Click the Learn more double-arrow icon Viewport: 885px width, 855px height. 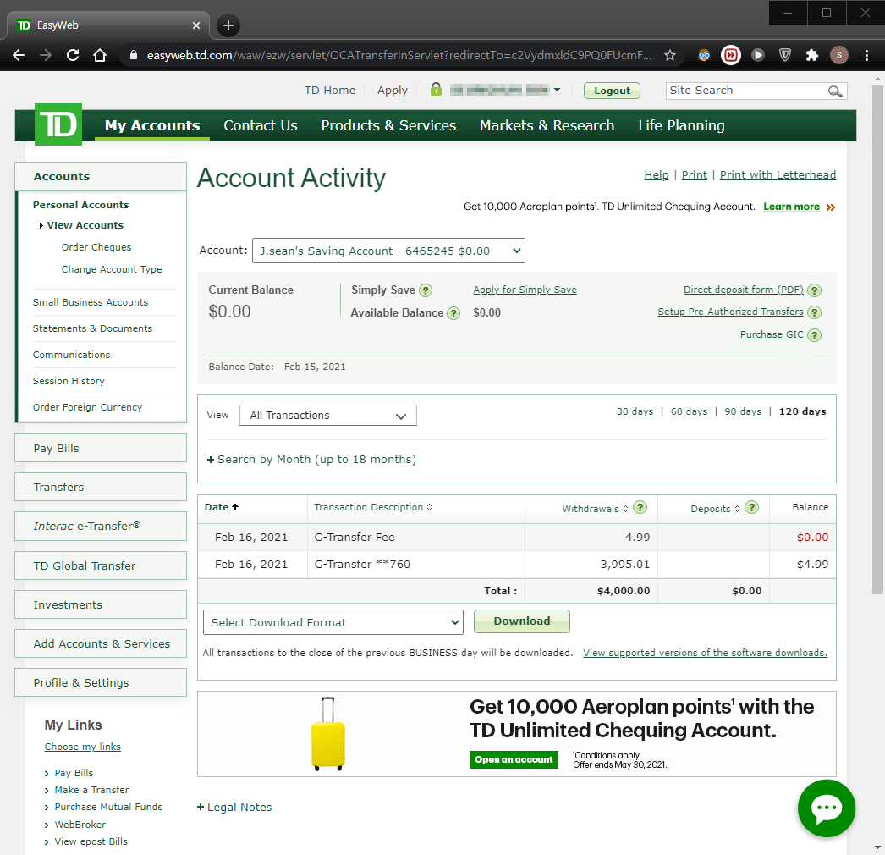pyautogui.click(x=830, y=207)
